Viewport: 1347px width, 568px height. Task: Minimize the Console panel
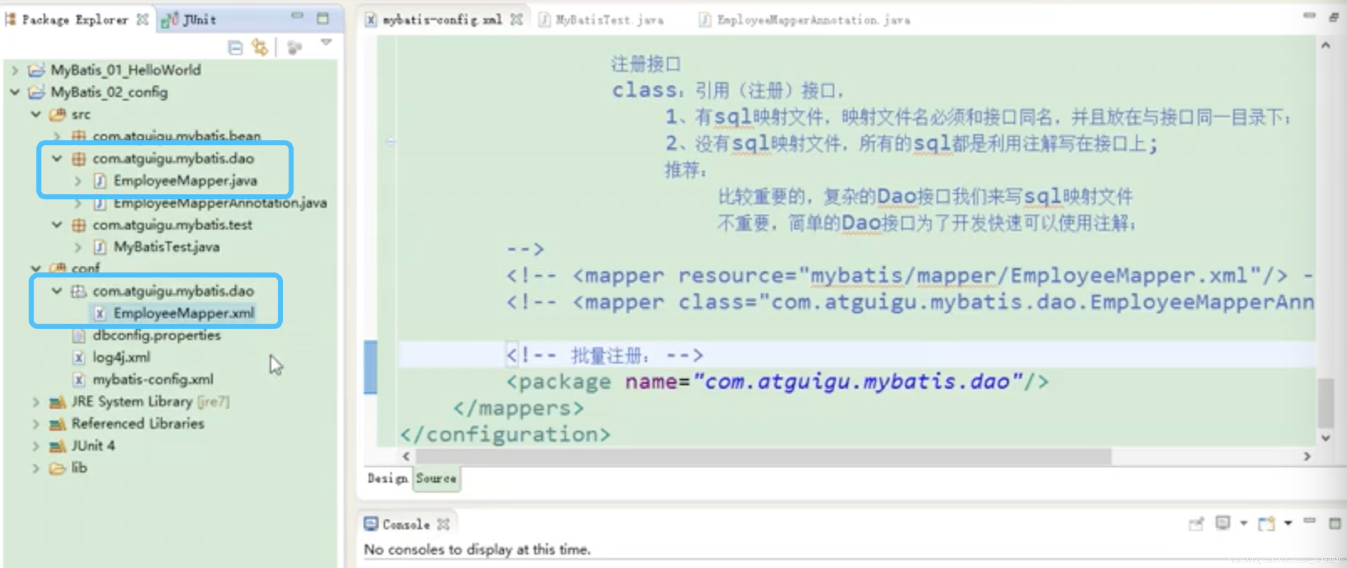1309,520
